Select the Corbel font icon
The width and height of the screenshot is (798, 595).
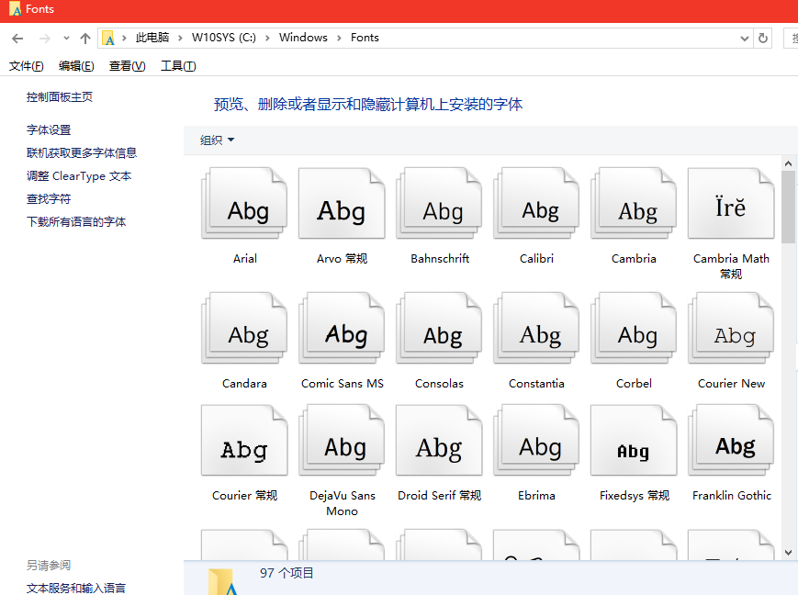point(634,328)
